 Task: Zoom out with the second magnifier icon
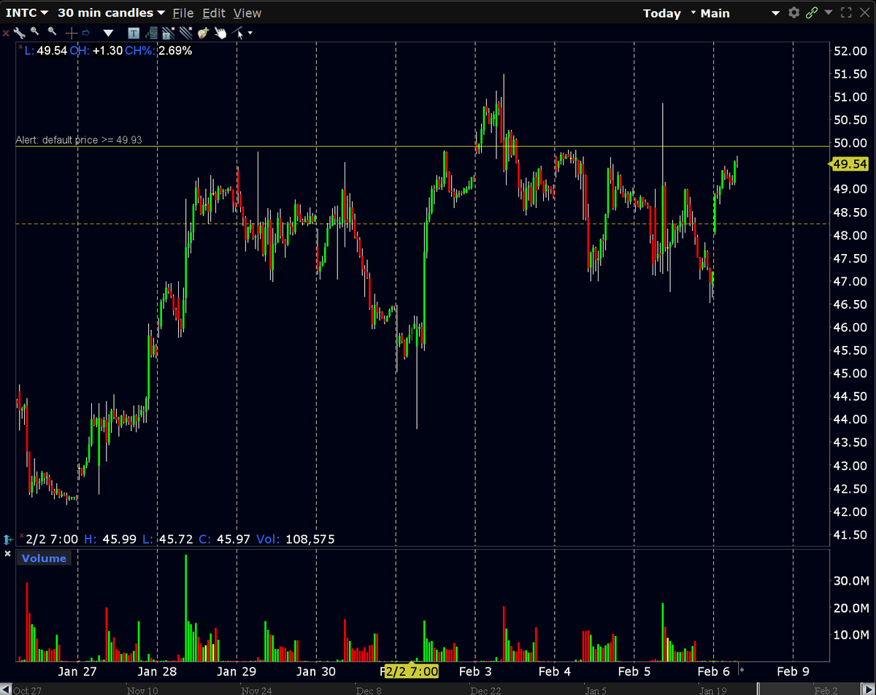click(52, 31)
